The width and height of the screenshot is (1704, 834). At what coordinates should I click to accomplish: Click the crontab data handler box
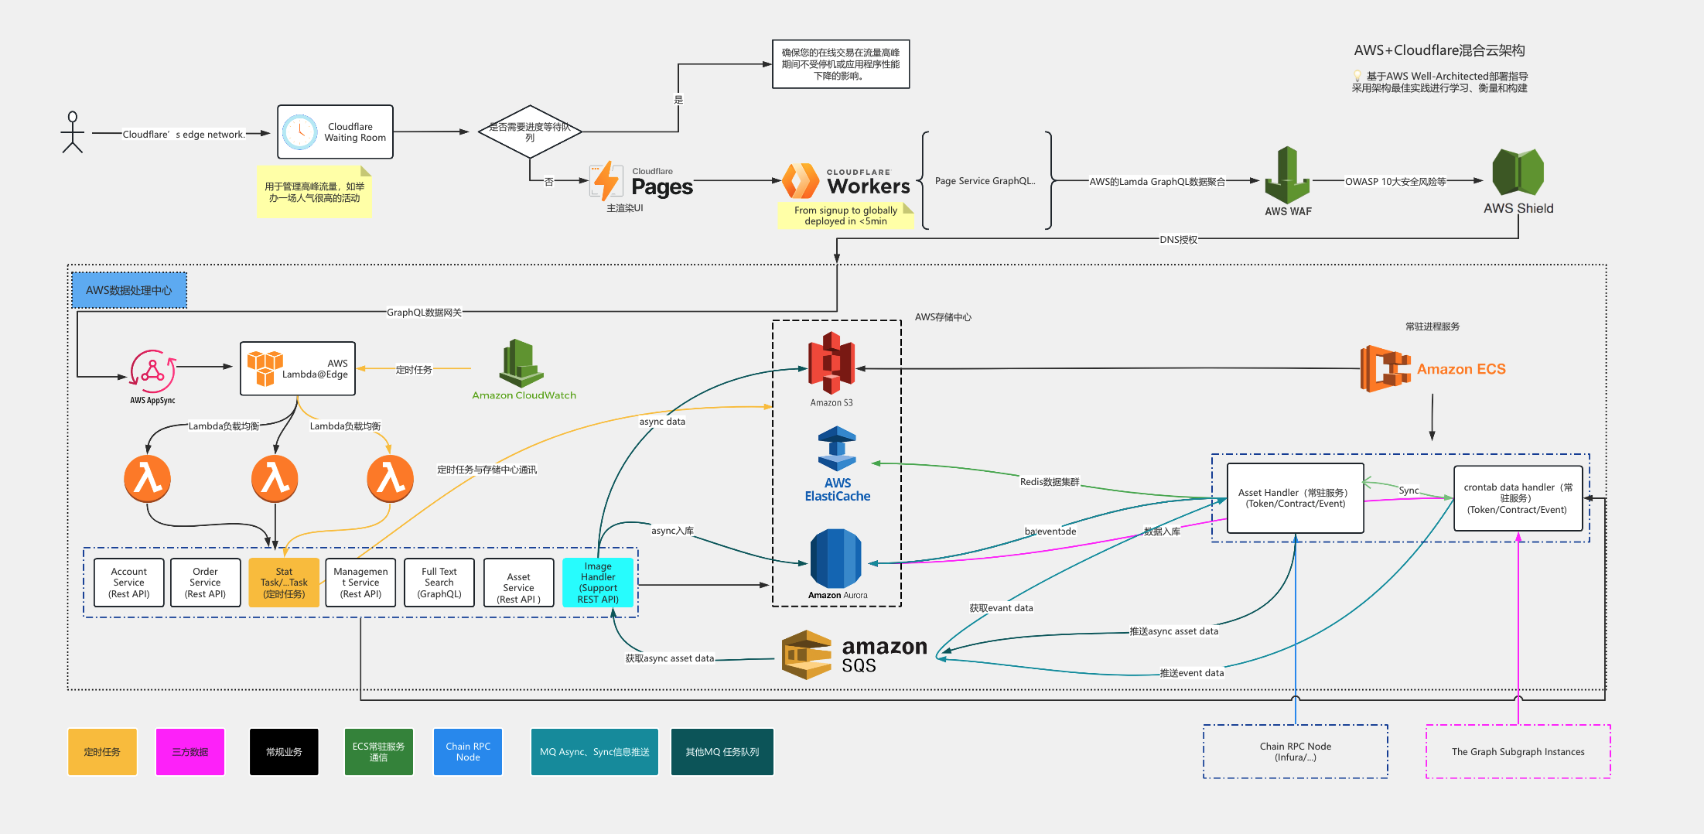[1518, 498]
